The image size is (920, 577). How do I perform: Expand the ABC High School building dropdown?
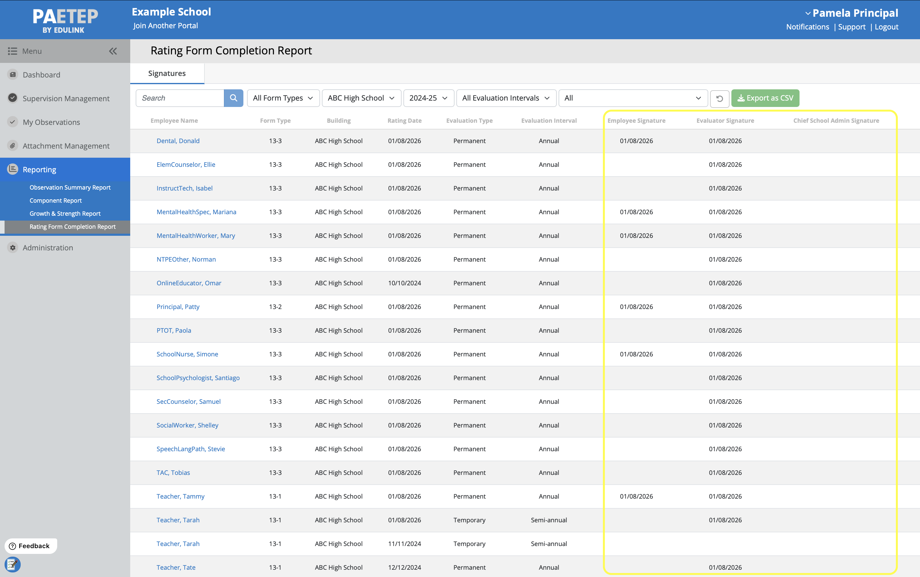pyautogui.click(x=361, y=98)
